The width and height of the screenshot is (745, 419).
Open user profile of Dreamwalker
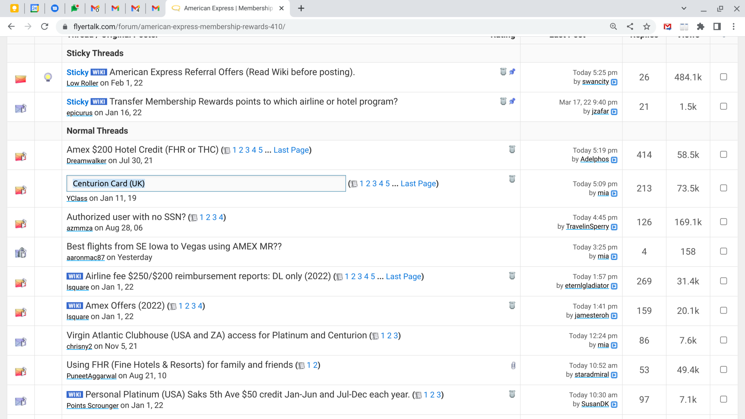86,161
